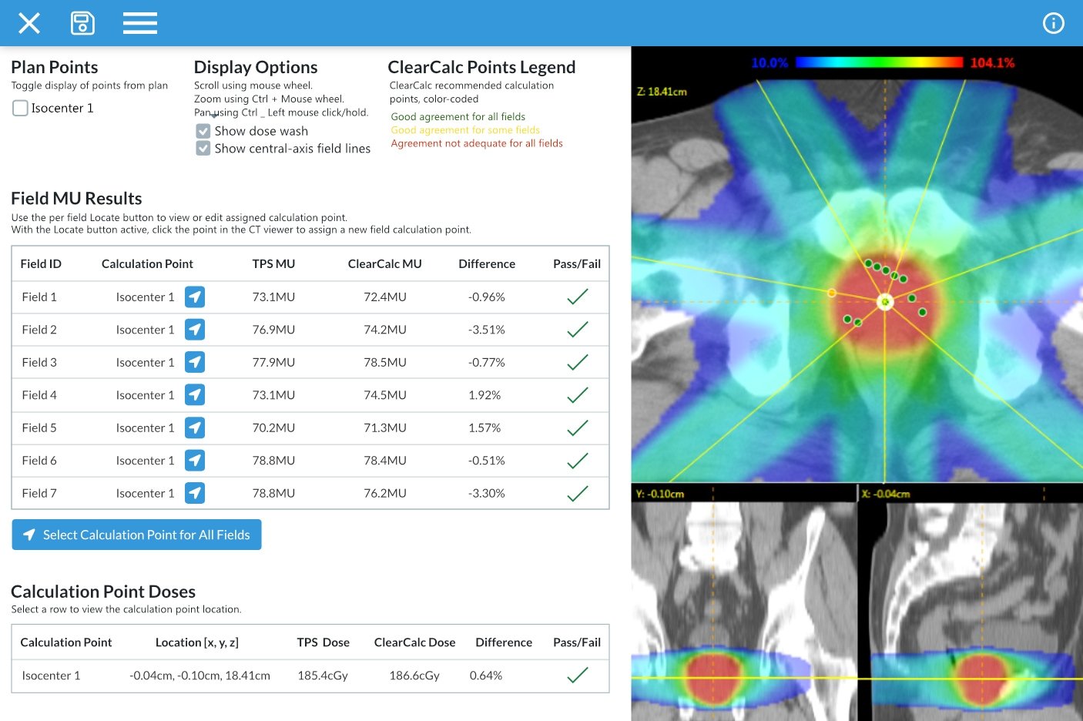The image size is (1083, 721).
Task: Select the Isocenter 1 row in Calculation Point Doses
Action: [310, 676]
